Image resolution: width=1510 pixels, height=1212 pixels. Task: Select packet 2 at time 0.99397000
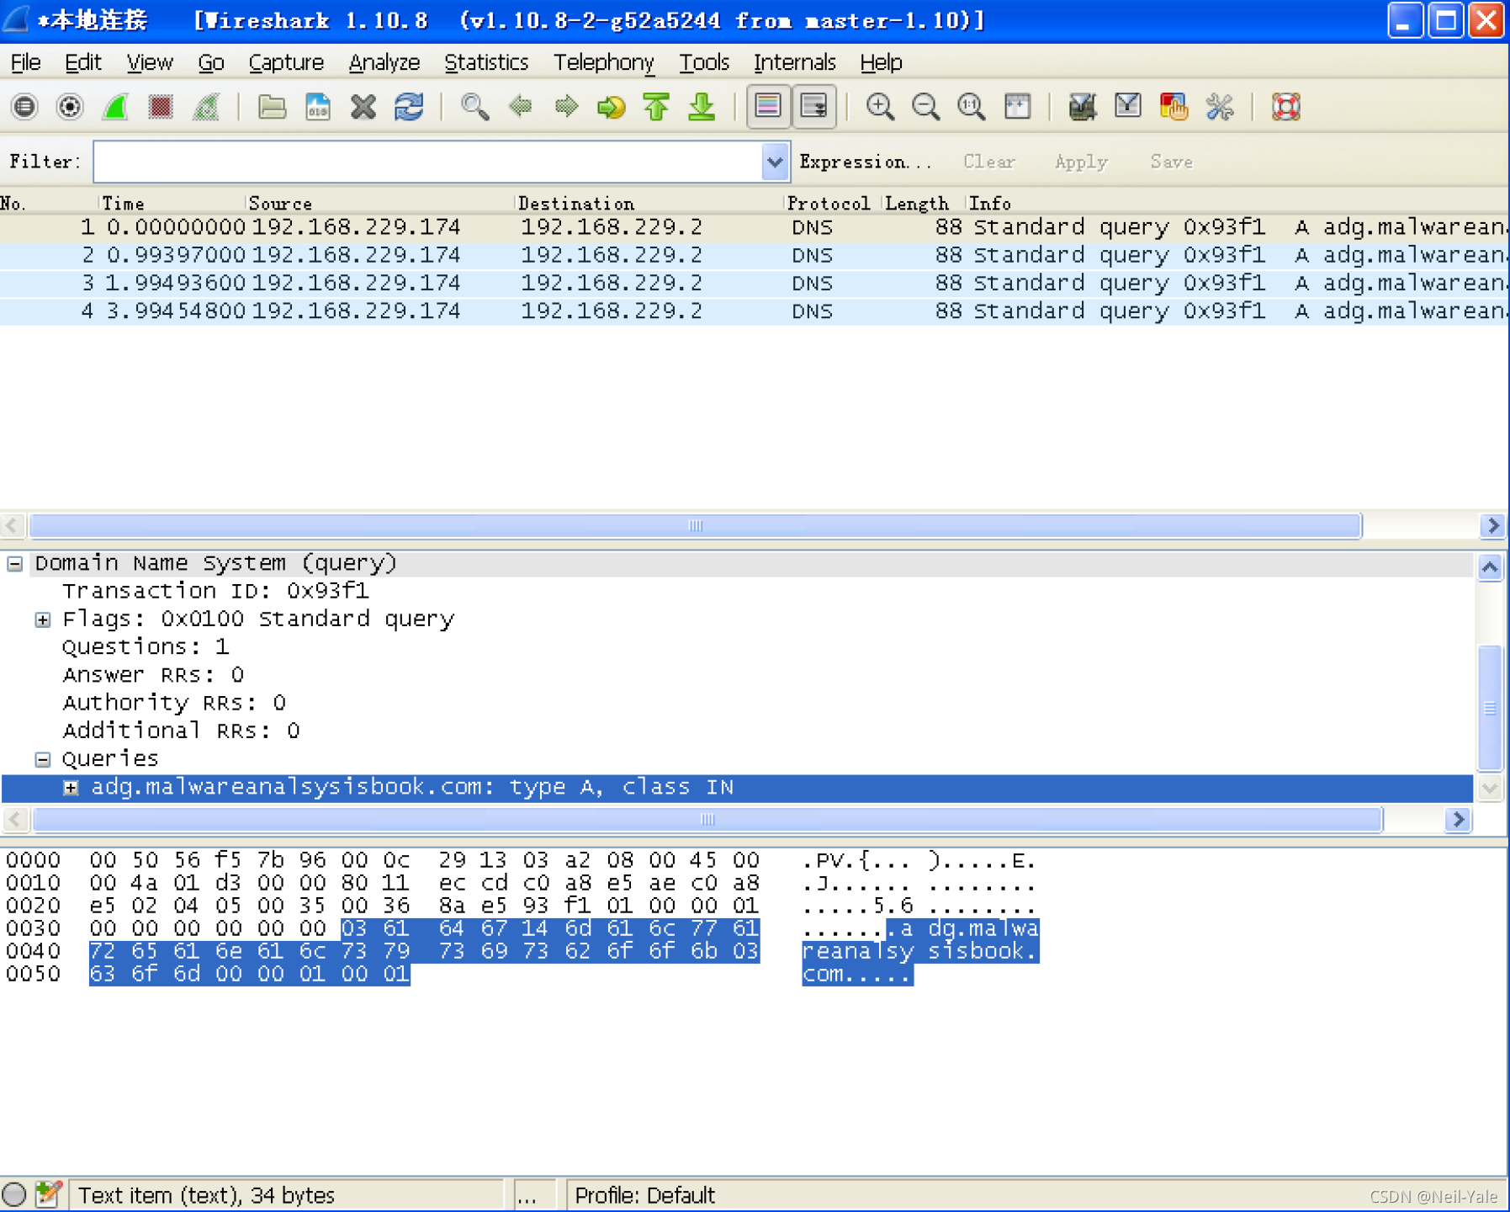pyautogui.click(x=754, y=255)
